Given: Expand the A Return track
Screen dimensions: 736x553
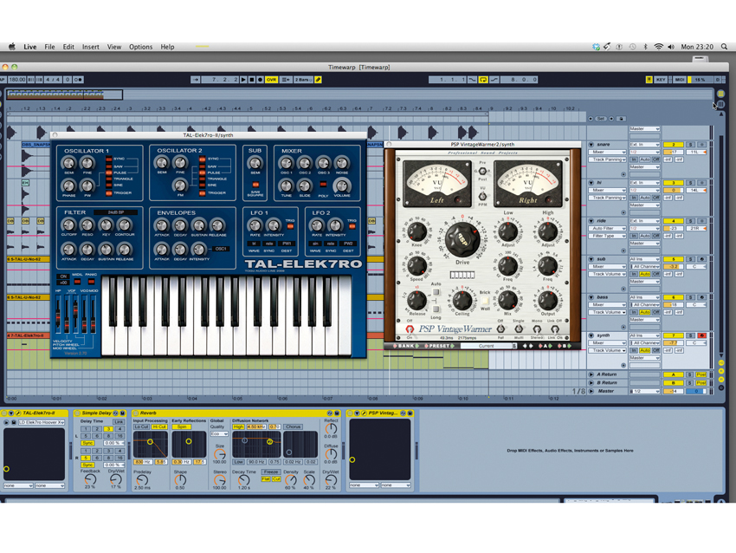Looking at the screenshot, I should click(x=591, y=374).
